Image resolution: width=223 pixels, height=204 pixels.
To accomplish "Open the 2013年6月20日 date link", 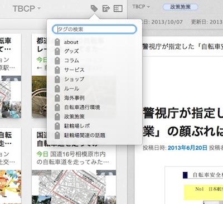I will (187, 148).
